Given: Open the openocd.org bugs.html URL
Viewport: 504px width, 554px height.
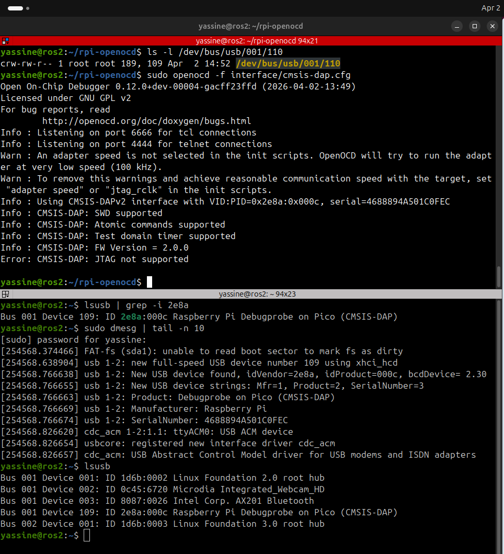Looking at the screenshot, I should (x=146, y=121).
